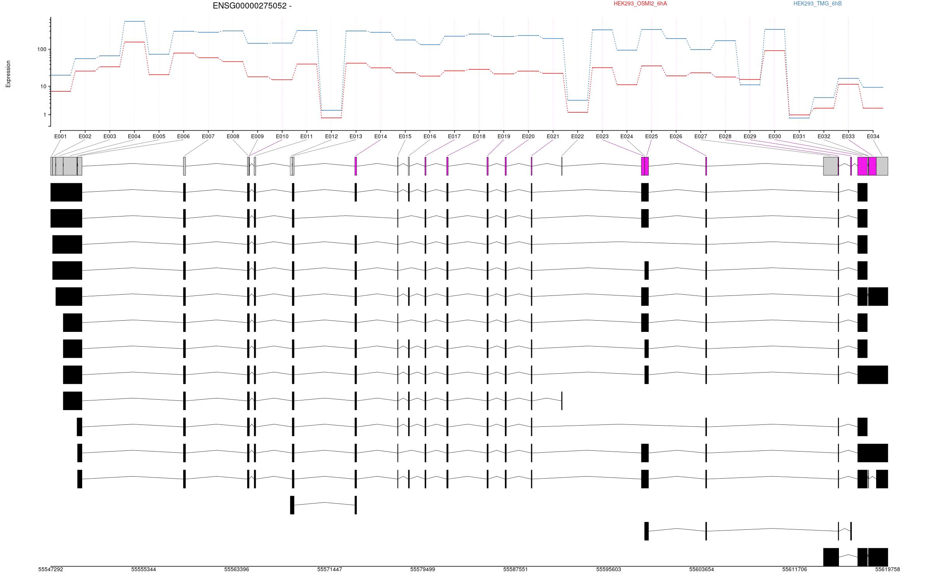The height and width of the screenshot is (577, 930).
Task: Click exon label E025
Action: 651,136
